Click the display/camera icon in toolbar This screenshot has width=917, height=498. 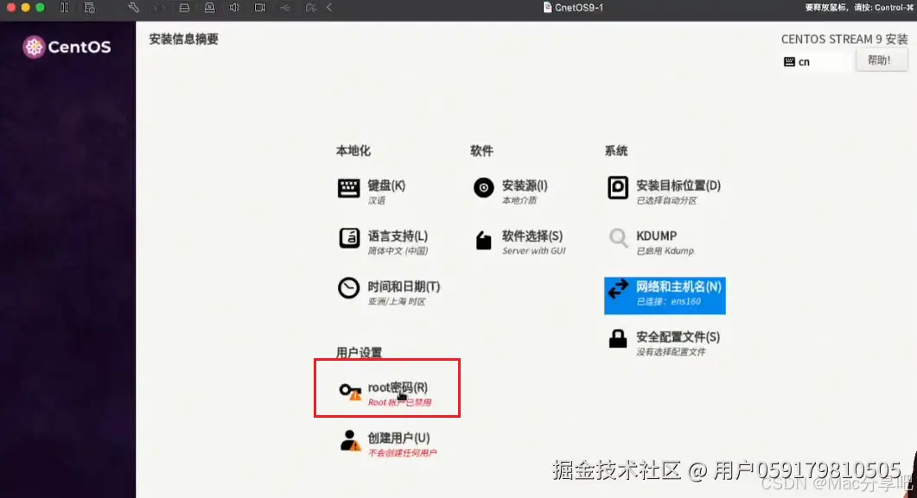pyautogui.click(x=259, y=9)
